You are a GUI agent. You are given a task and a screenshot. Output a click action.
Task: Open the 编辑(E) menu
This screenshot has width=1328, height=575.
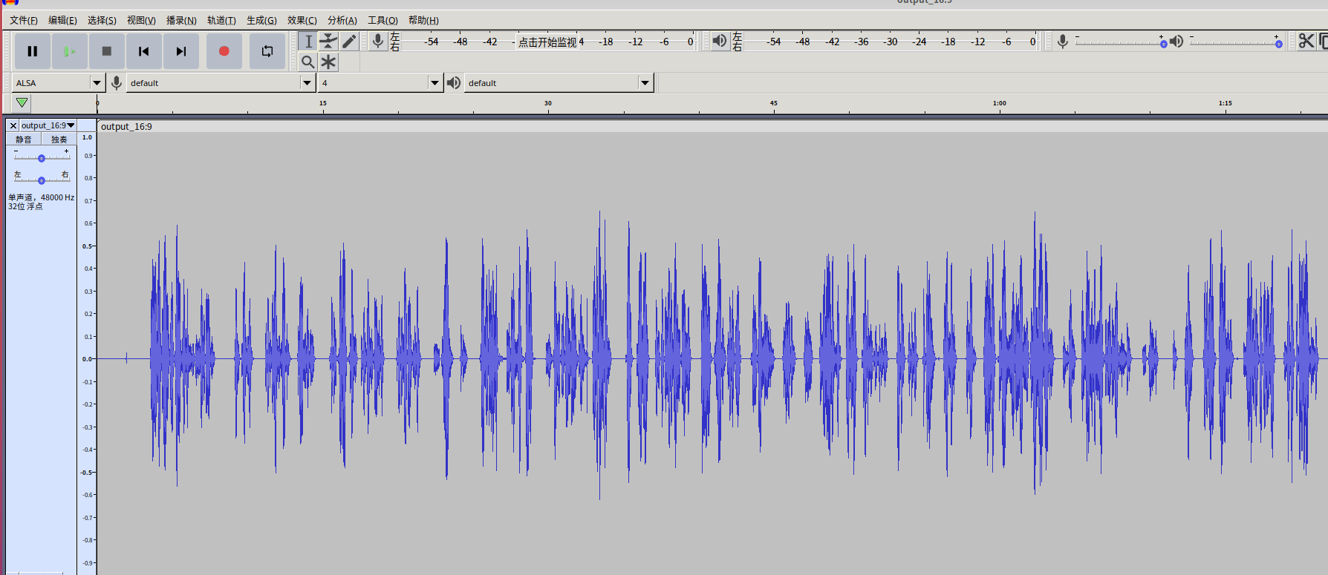click(x=62, y=21)
